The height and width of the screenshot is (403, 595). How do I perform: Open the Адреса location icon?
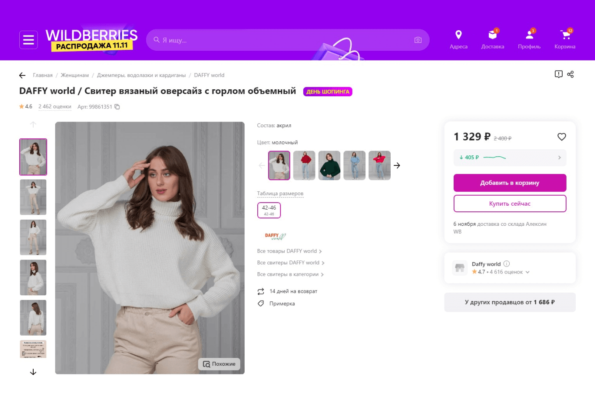pyautogui.click(x=458, y=35)
